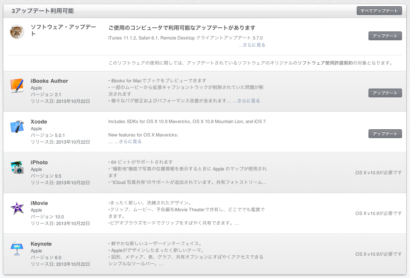
Task: Click バージョン 2.1 under iBooks Author
Action: [46, 94]
